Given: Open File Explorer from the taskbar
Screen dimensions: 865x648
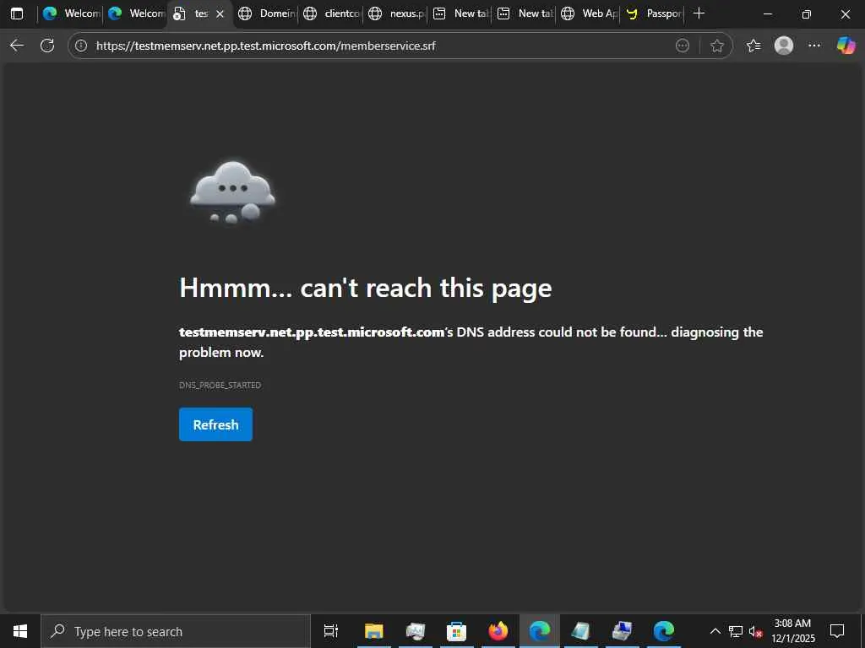Looking at the screenshot, I should (373, 631).
